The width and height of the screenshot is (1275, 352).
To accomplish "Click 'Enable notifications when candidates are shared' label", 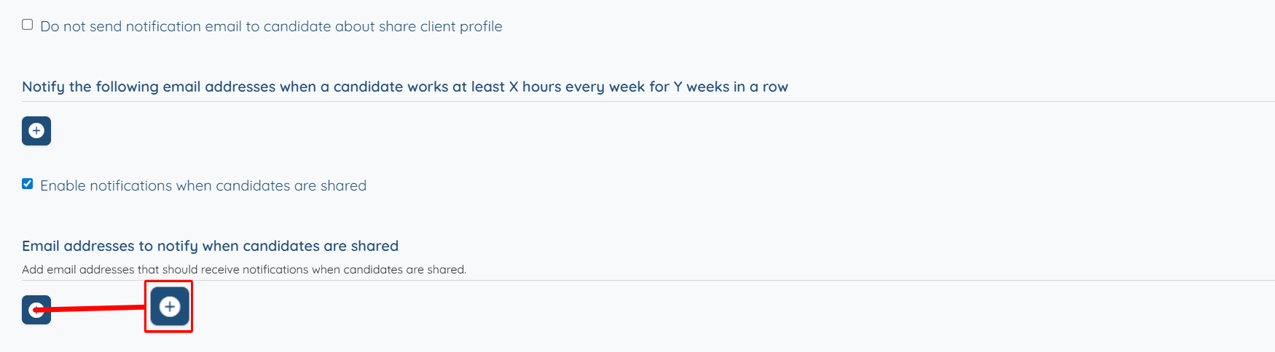I will (203, 186).
